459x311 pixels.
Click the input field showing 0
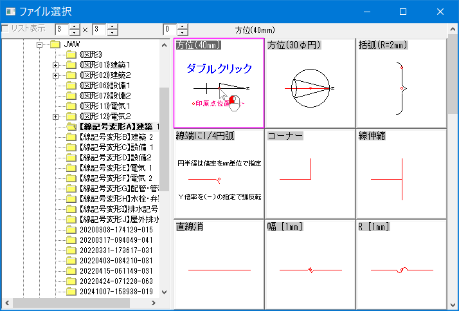[170, 30]
